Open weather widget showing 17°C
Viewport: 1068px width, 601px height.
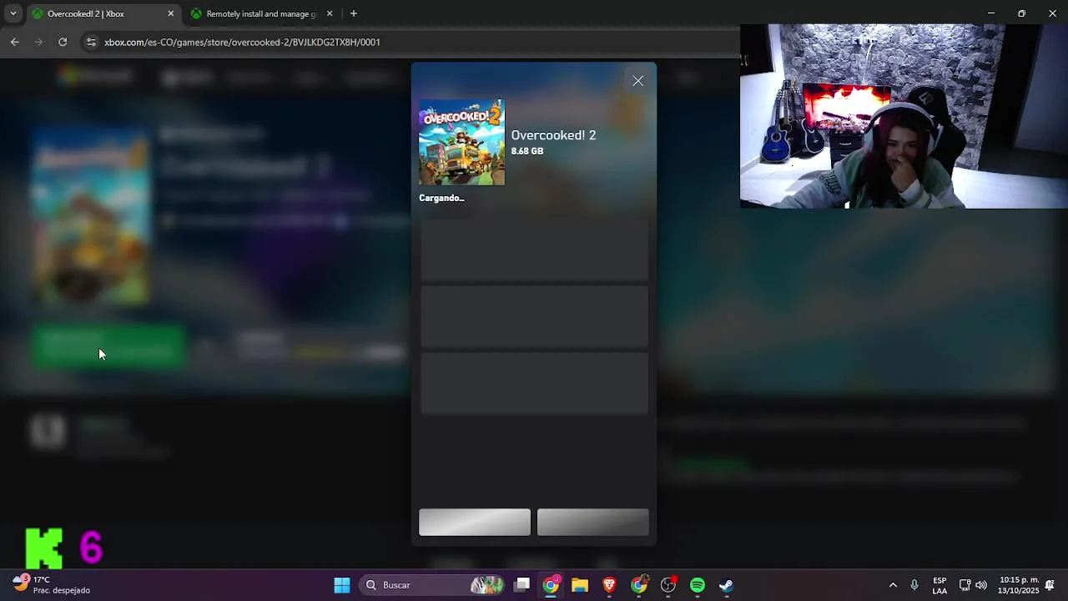(x=52, y=584)
